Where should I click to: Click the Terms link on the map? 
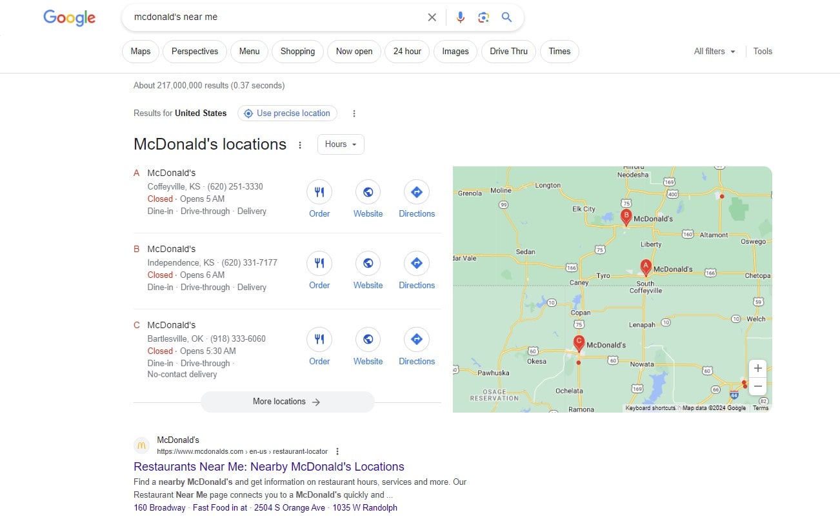[761, 408]
